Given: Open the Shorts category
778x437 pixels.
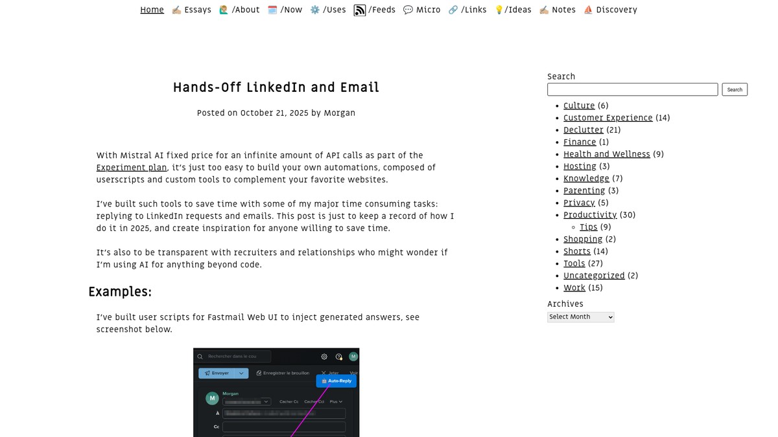Looking at the screenshot, I should (x=577, y=251).
